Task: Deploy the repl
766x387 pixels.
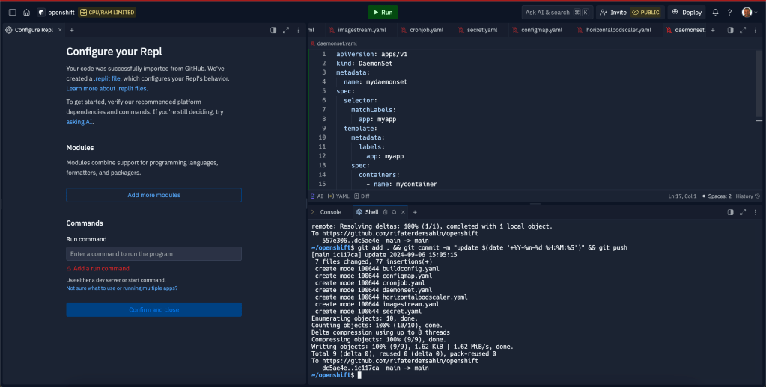Action: (687, 13)
